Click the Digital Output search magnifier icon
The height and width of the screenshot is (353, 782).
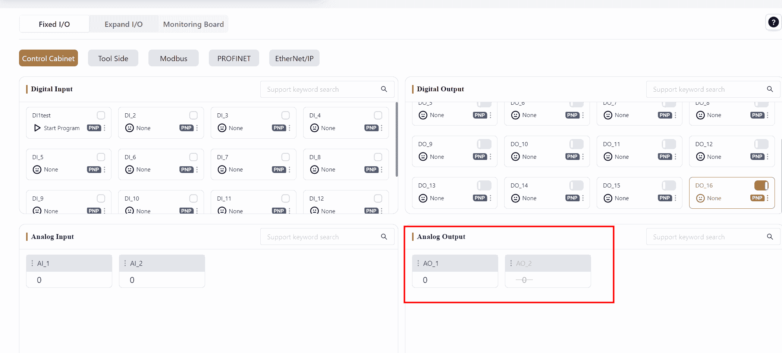pyautogui.click(x=770, y=89)
